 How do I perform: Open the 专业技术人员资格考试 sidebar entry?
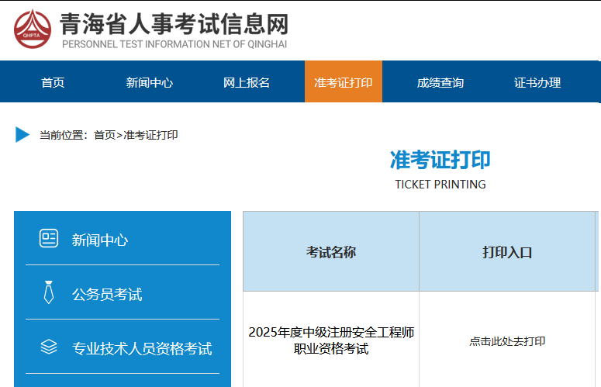[x=142, y=348]
